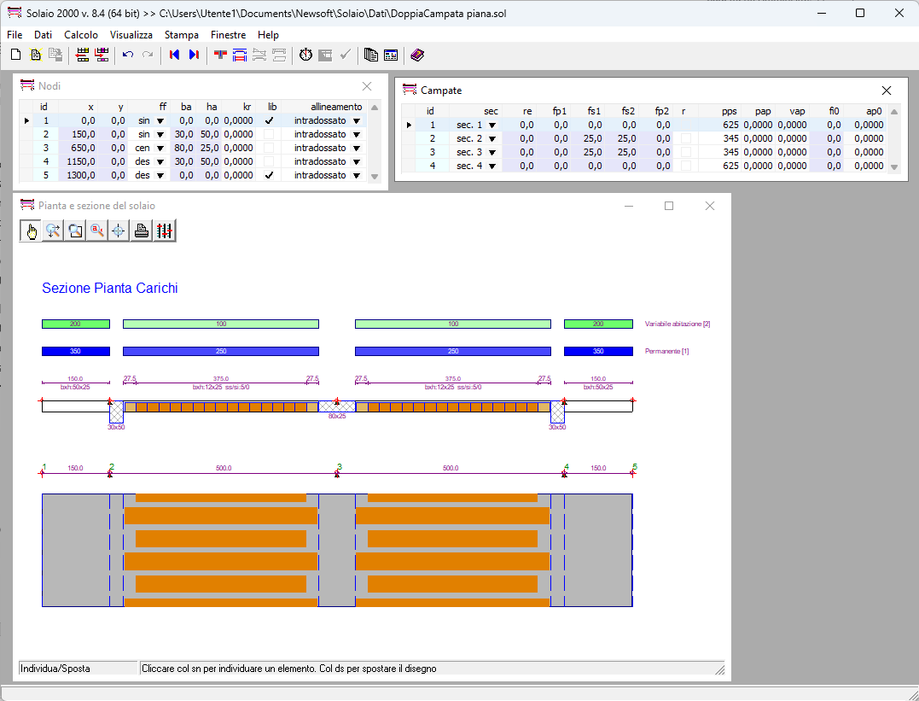919x701 pixels.
Task: Click the Campate table up scroll arrow
Action: (894, 112)
